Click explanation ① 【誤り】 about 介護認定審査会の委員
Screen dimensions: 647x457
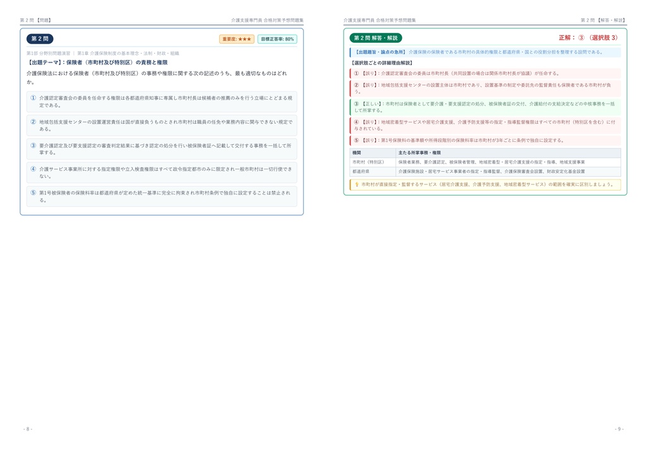pyautogui.click(x=485, y=73)
